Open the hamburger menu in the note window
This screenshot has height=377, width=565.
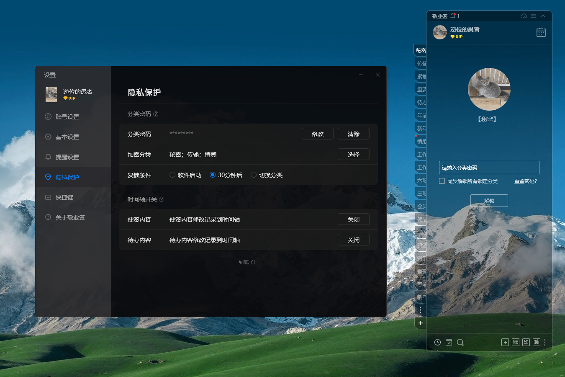click(533, 16)
